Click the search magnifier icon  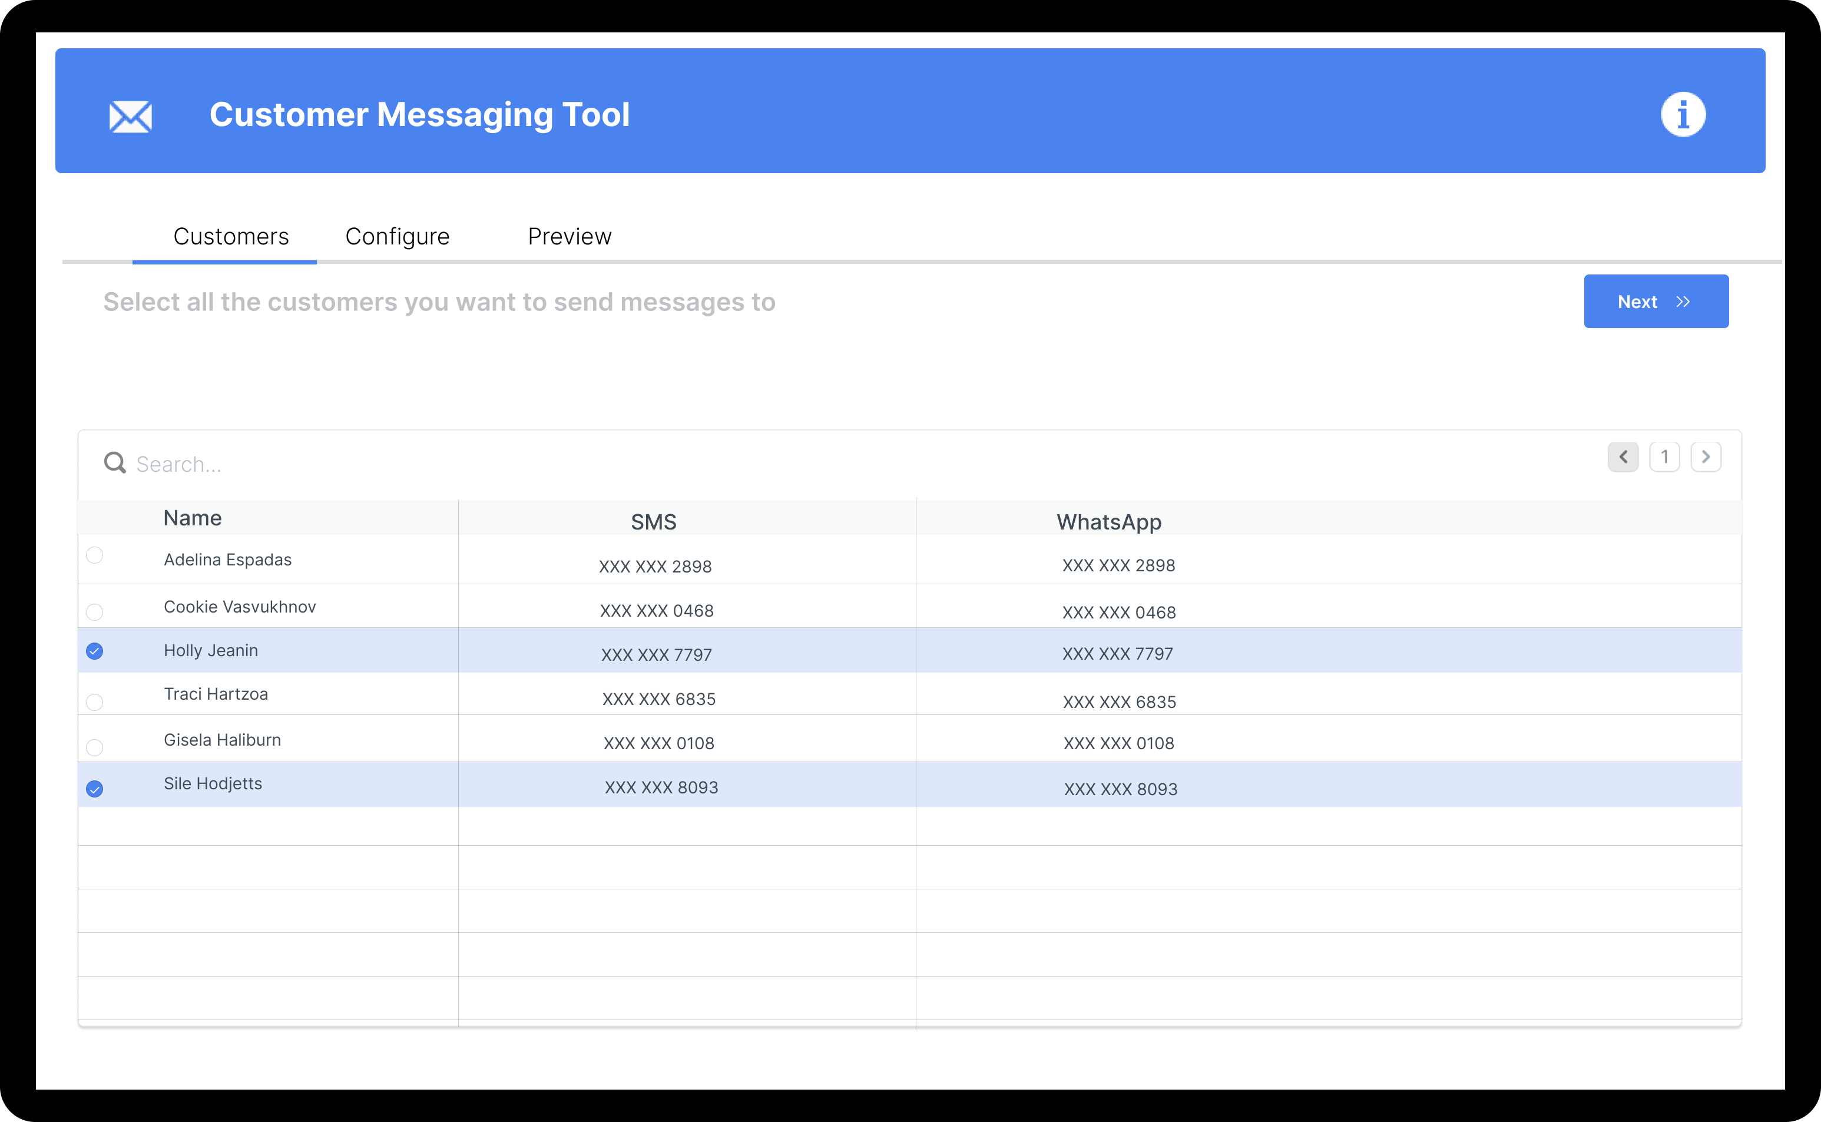115,463
